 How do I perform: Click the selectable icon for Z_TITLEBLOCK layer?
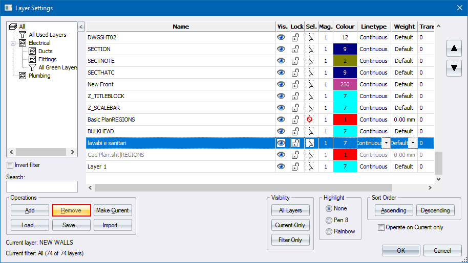click(310, 97)
